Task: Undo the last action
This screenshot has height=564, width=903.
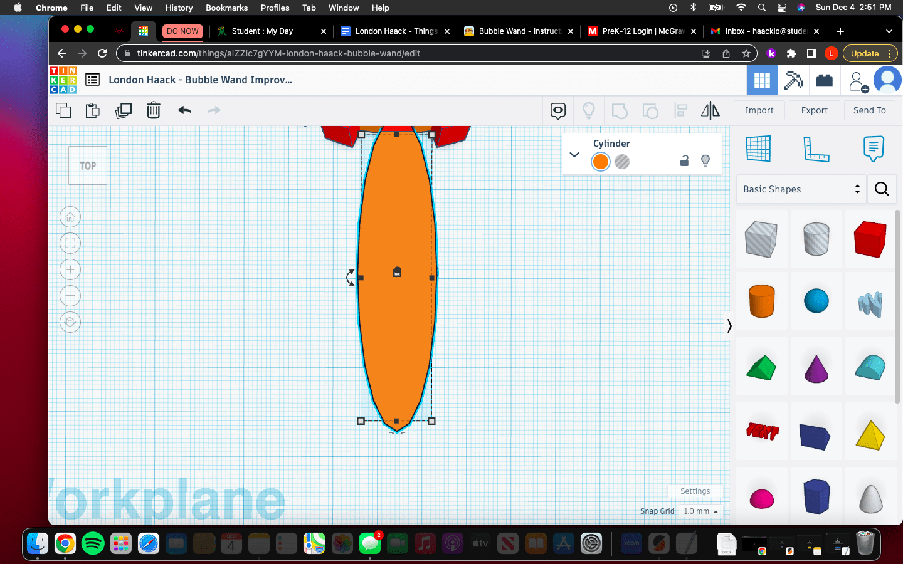Action: click(184, 110)
